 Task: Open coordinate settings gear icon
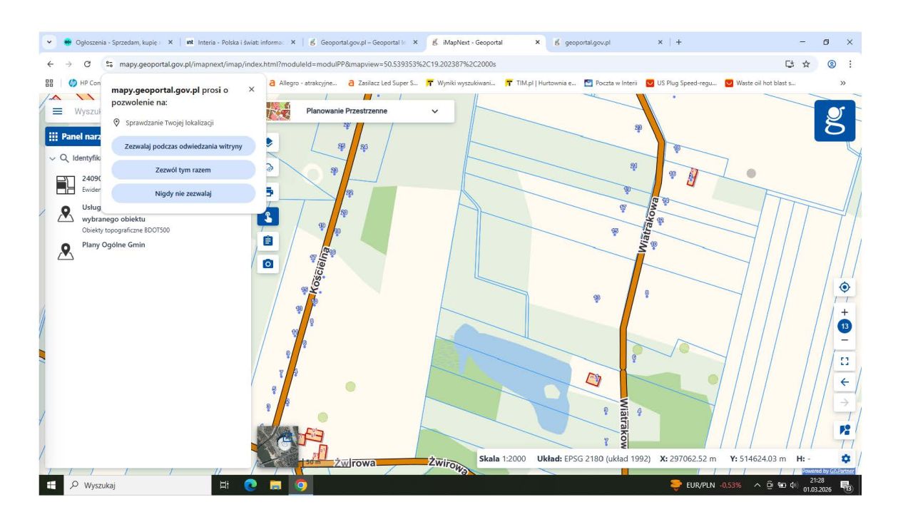click(846, 458)
